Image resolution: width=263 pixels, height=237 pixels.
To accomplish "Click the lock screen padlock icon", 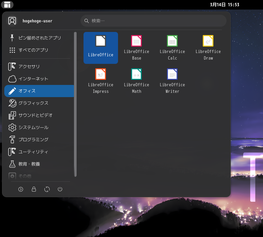I will tap(34, 189).
